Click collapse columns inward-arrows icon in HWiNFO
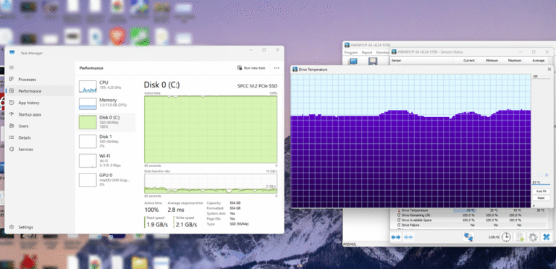The width and height of the screenshot is (556, 269). (x=408, y=237)
